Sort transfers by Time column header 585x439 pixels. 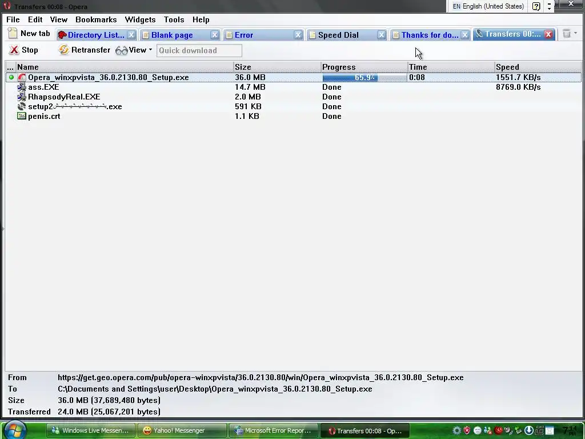click(451, 67)
